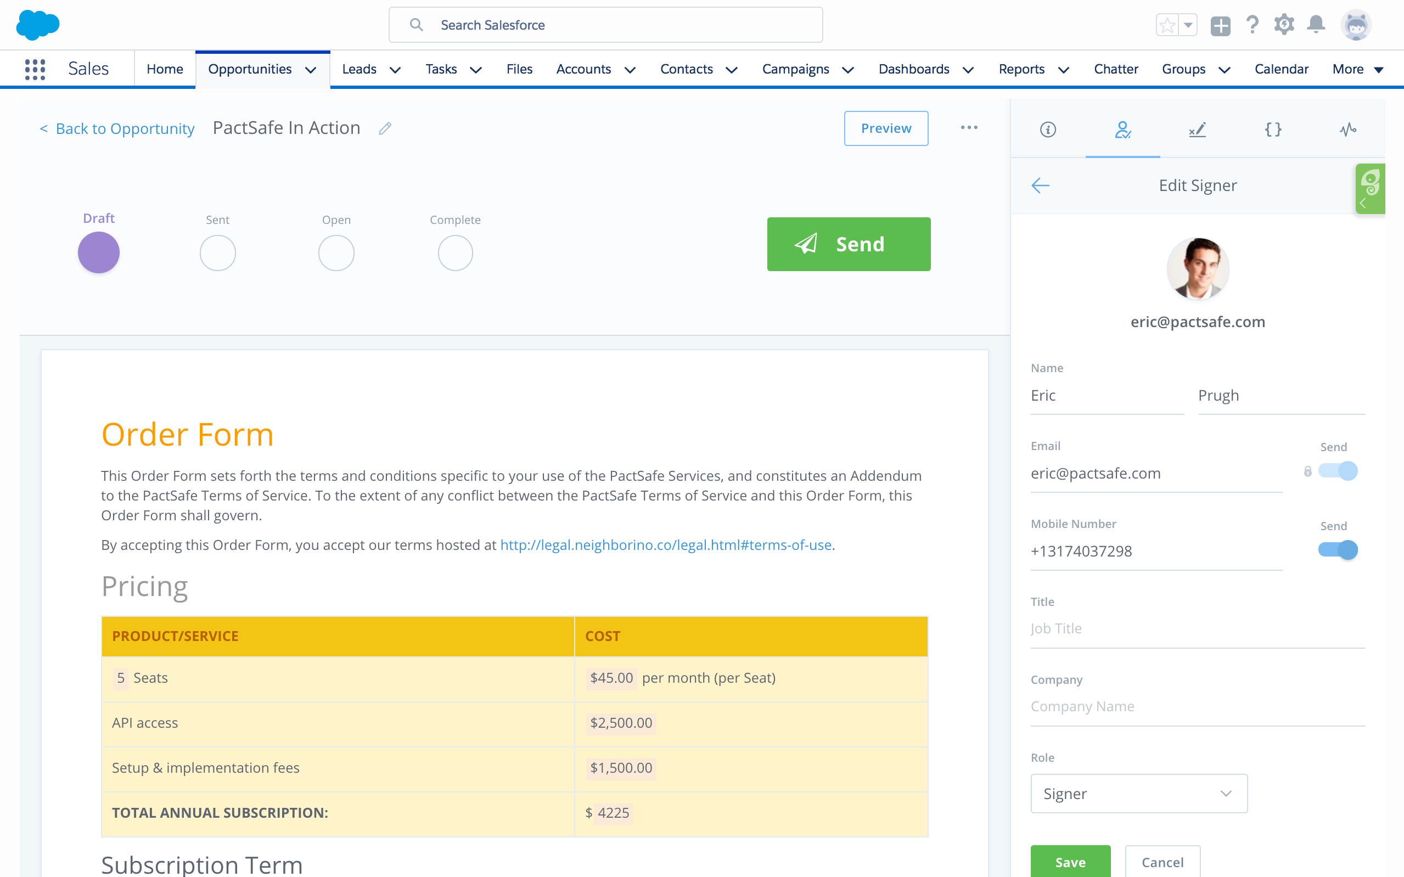
Task: Expand the More navigation menu
Action: pyautogui.click(x=1357, y=69)
